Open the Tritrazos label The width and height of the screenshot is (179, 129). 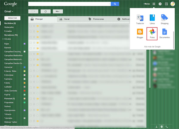pyautogui.click(x=8, y=114)
